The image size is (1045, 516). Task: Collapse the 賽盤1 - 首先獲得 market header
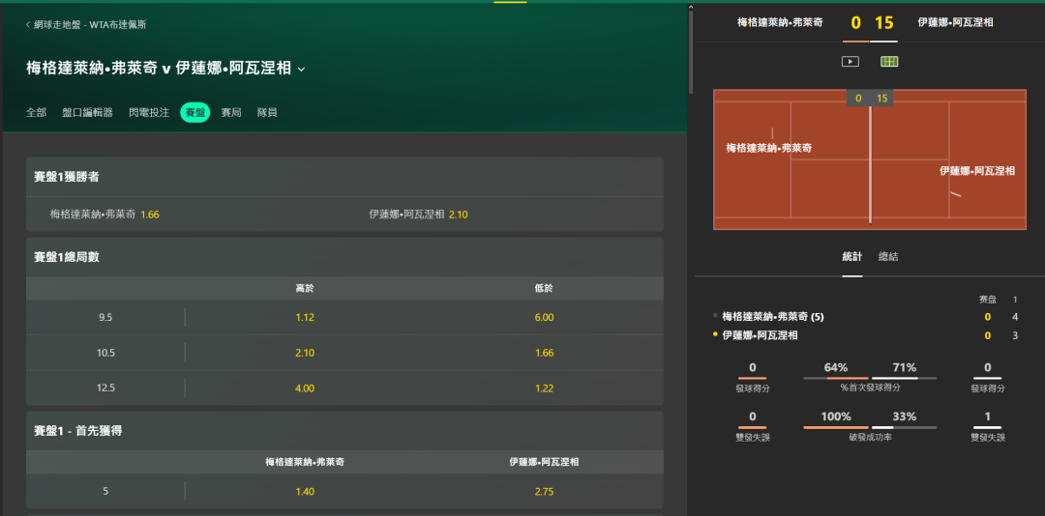[x=344, y=431]
